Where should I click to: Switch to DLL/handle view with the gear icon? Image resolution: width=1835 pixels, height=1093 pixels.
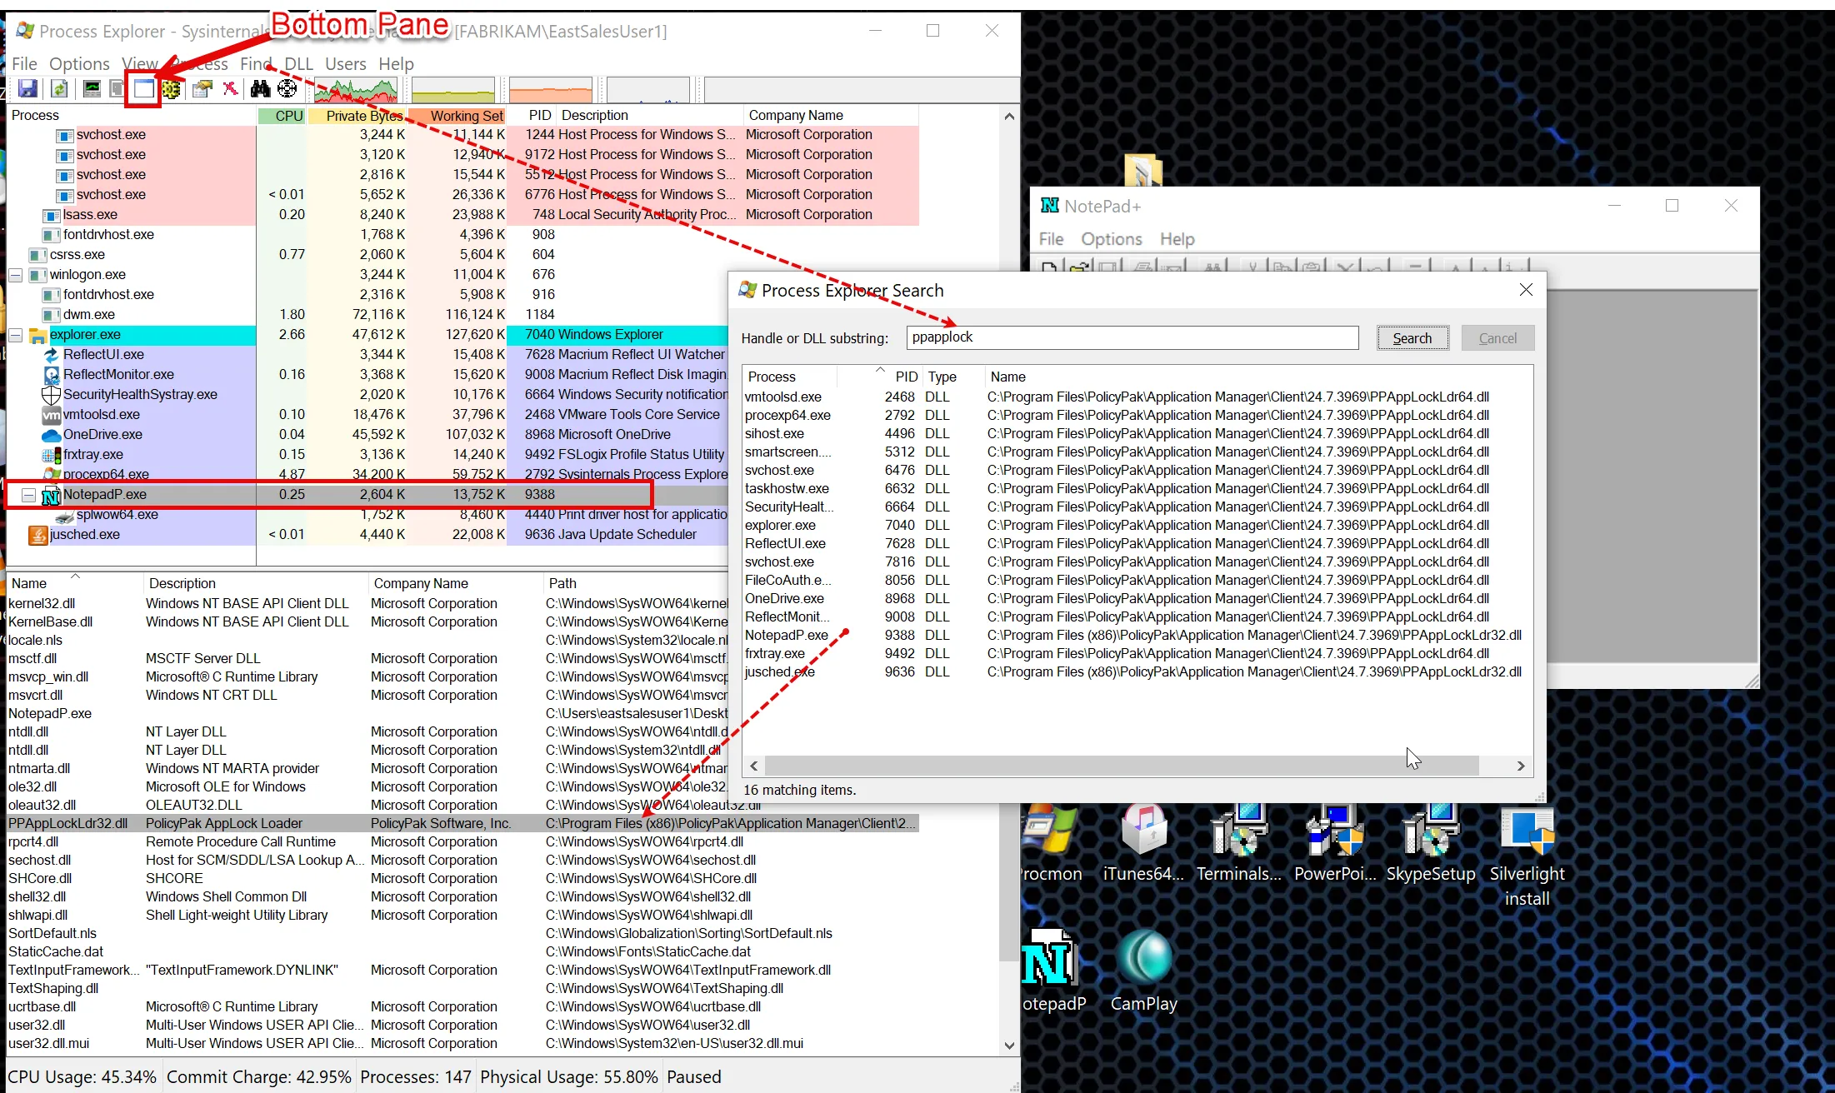[172, 88]
